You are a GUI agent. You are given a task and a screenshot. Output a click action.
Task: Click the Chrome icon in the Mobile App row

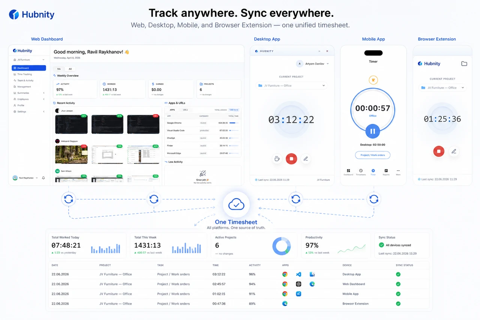click(x=285, y=294)
